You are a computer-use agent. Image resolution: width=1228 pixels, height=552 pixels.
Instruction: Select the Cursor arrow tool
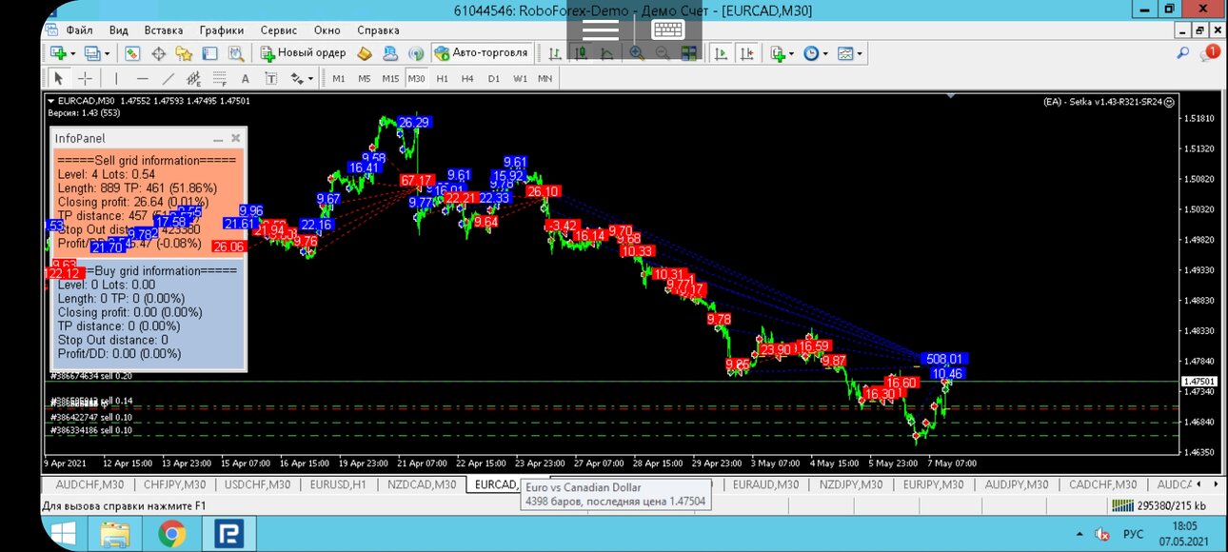[59, 78]
